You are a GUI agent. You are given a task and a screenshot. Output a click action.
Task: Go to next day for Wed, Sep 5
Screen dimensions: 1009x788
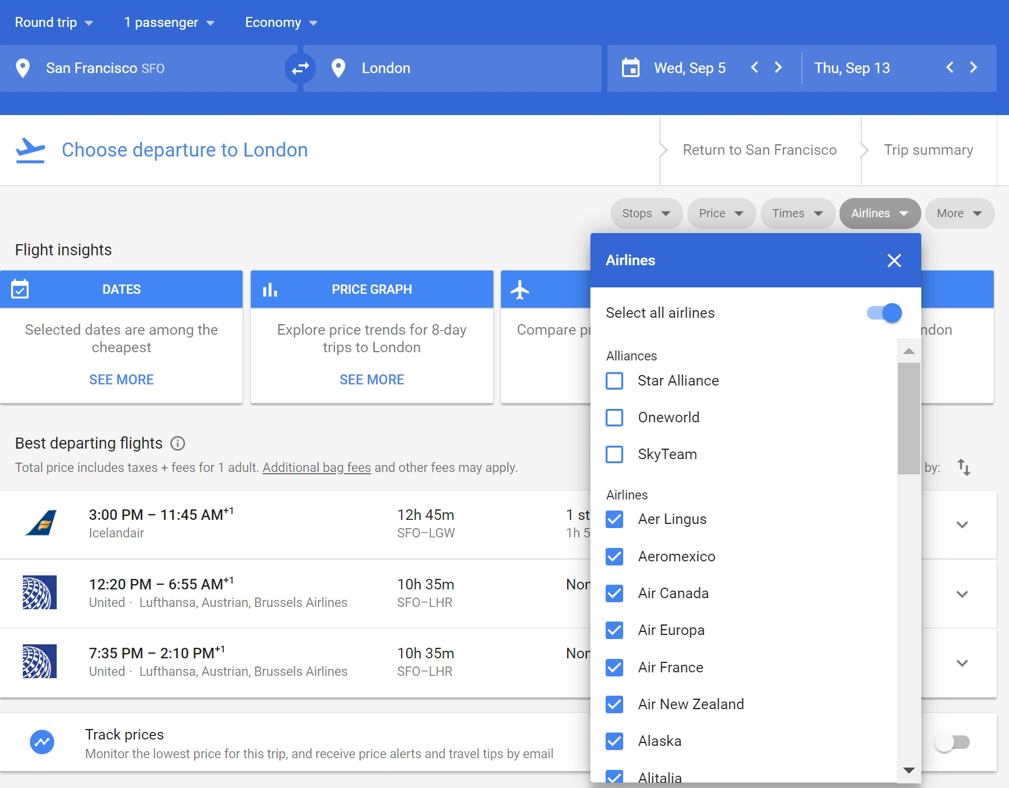click(x=778, y=68)
